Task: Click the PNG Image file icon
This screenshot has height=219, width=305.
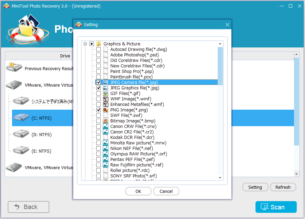Action: tap(106, 110)
